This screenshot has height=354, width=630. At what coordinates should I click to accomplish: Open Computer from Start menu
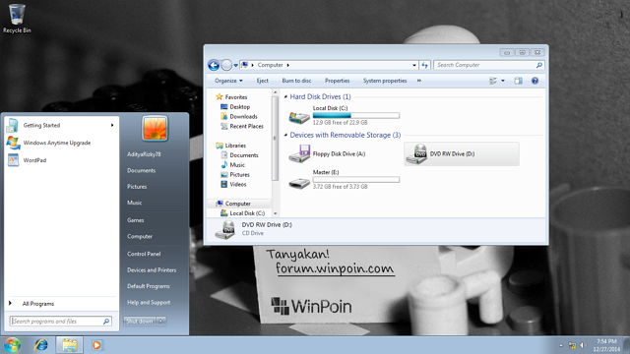[140, 236]
